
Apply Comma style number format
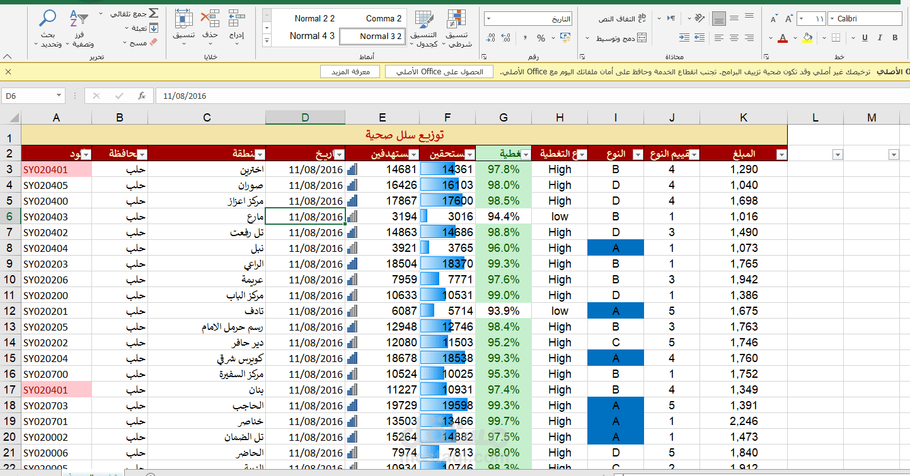pos(524,38)
